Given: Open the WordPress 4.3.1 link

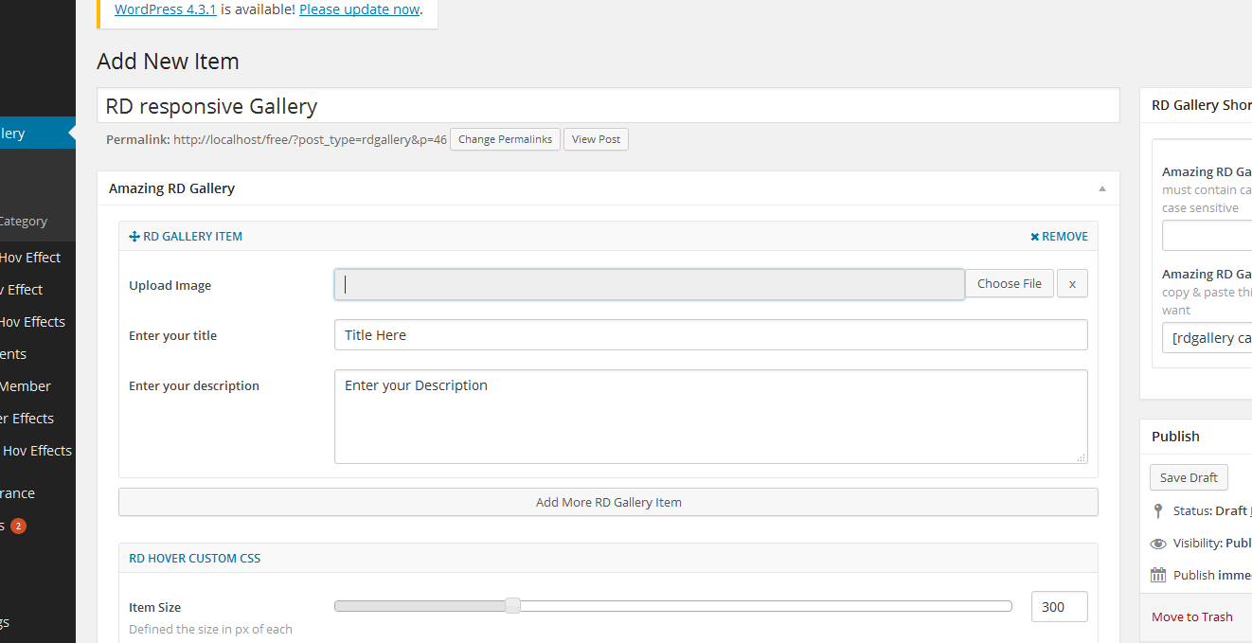Looking at the screenshot, I should (x=166, y=9).
